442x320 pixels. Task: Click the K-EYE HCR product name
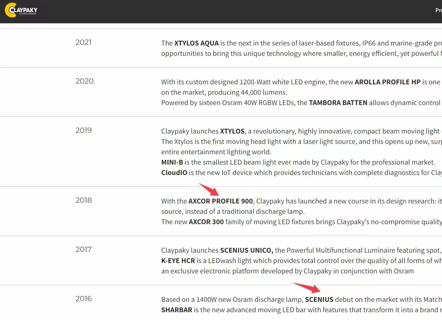point(178,261)
